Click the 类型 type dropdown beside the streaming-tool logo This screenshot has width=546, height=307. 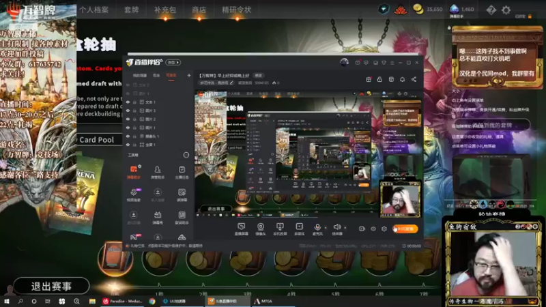click(173, 62)
